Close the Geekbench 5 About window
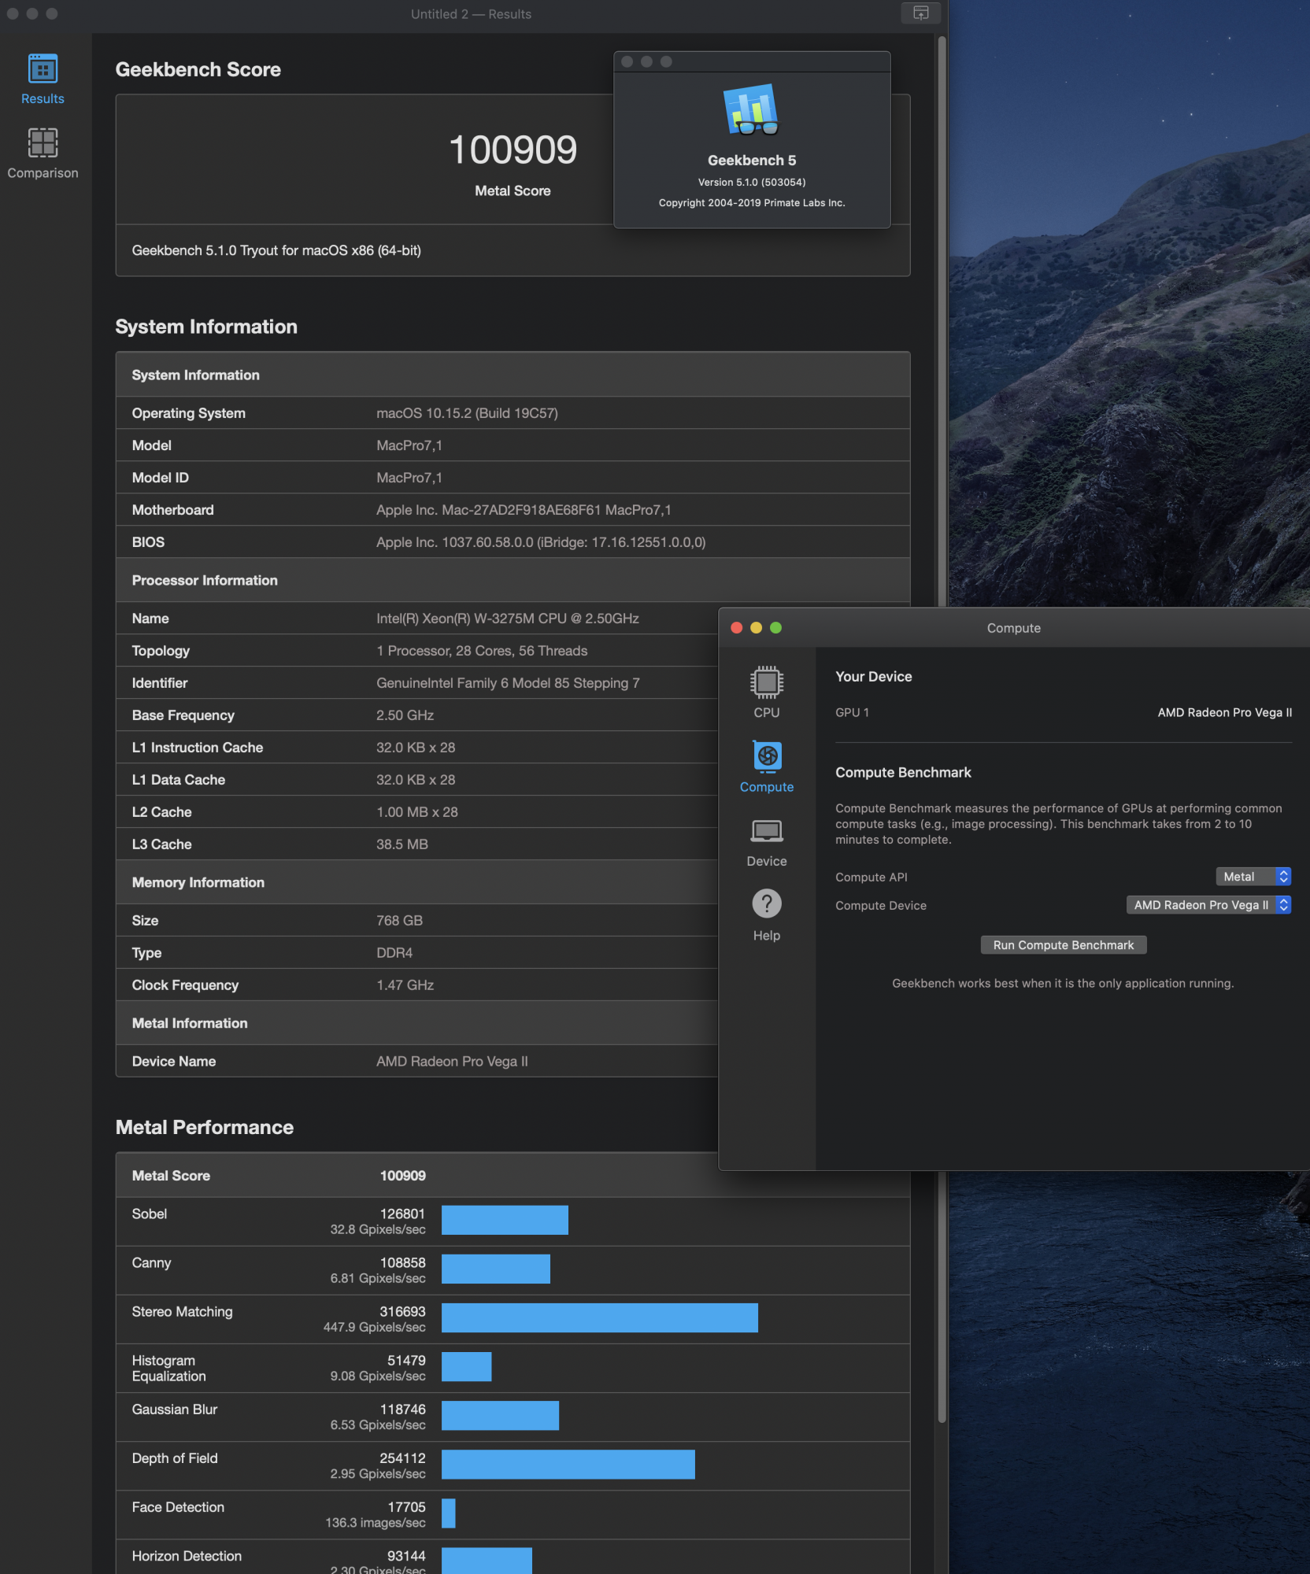Viewport: 1310px width, 1574px height. coord(627,61)
